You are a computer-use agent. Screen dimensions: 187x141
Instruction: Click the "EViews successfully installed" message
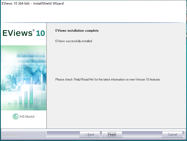[x=74, y=41]
